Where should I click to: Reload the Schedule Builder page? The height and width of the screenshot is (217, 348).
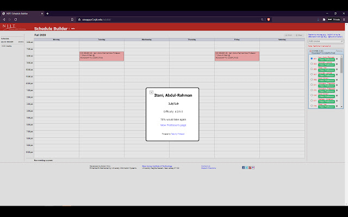pos(16,20)
